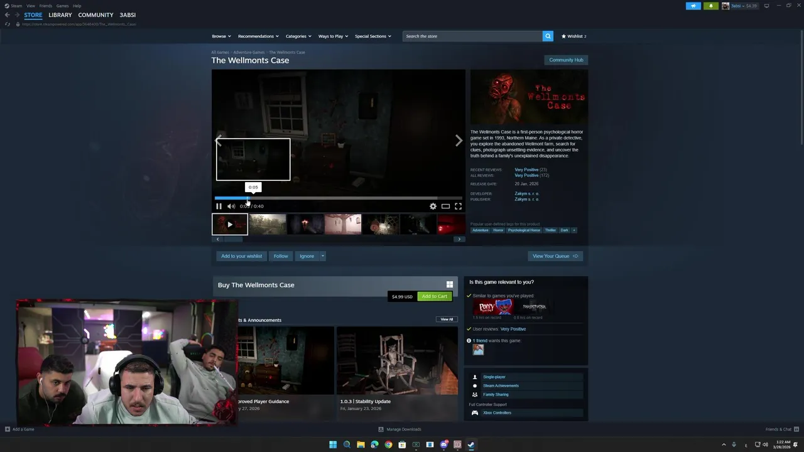Focus the Search the store field
804x452 pixels.
pyautogui.click(x=472, y=36)
